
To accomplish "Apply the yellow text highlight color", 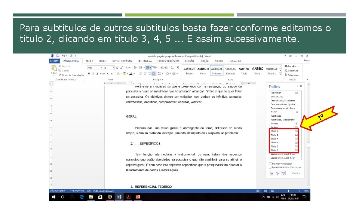I will (x=124, y=74).
